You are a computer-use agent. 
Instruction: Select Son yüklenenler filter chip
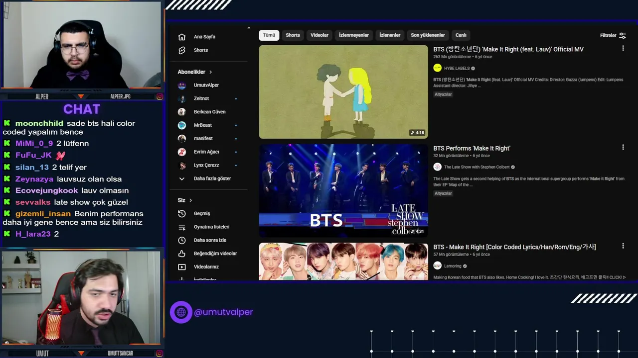click(428, 35)
